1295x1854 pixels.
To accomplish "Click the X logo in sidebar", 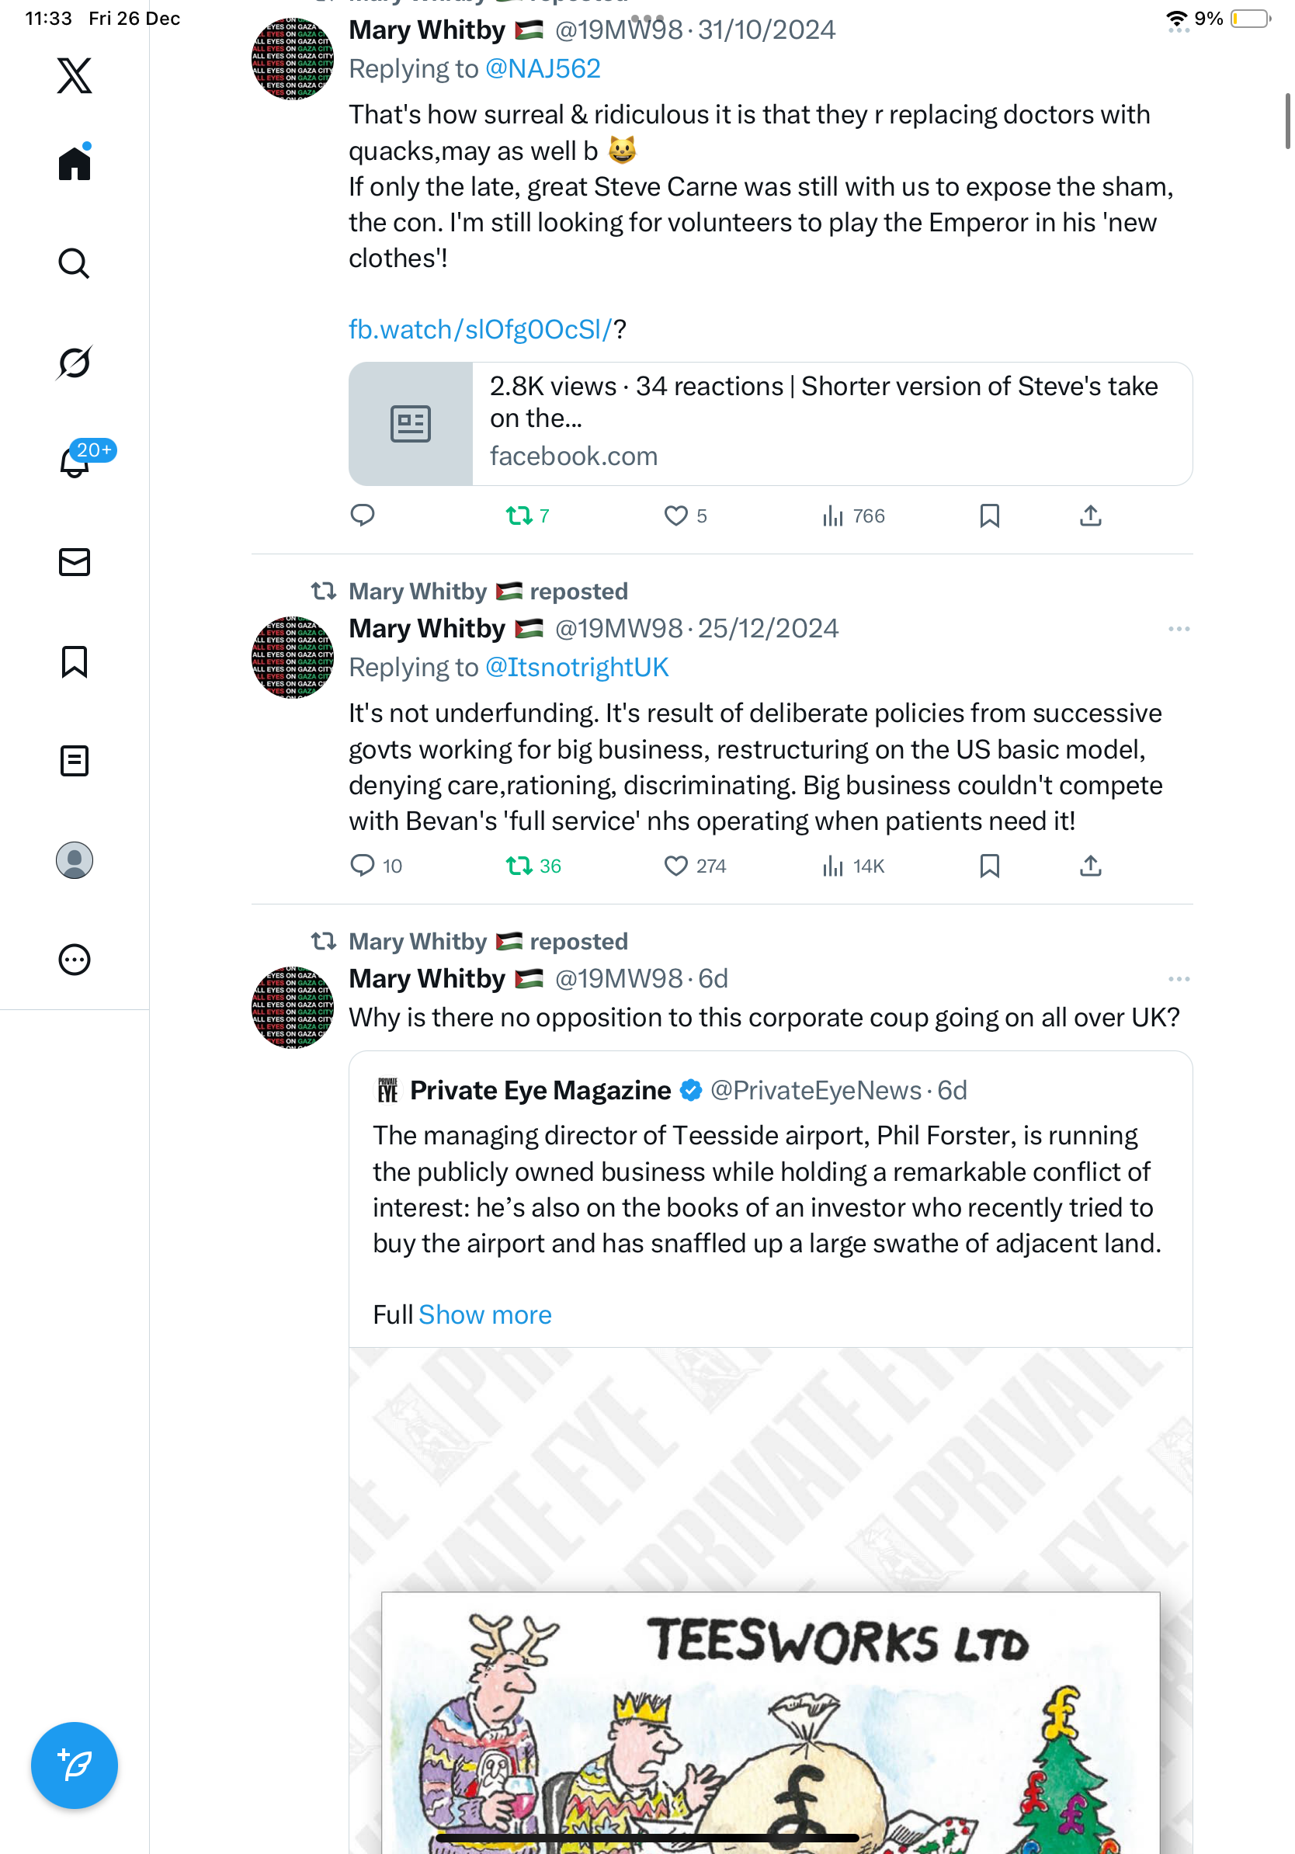I will tap(75, 76).
